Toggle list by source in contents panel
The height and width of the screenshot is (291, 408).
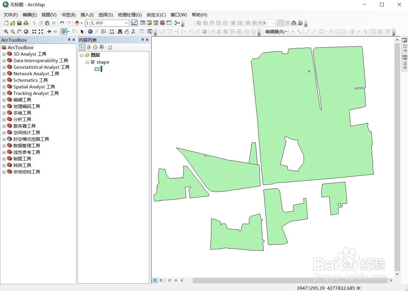(x=88, y=47)
